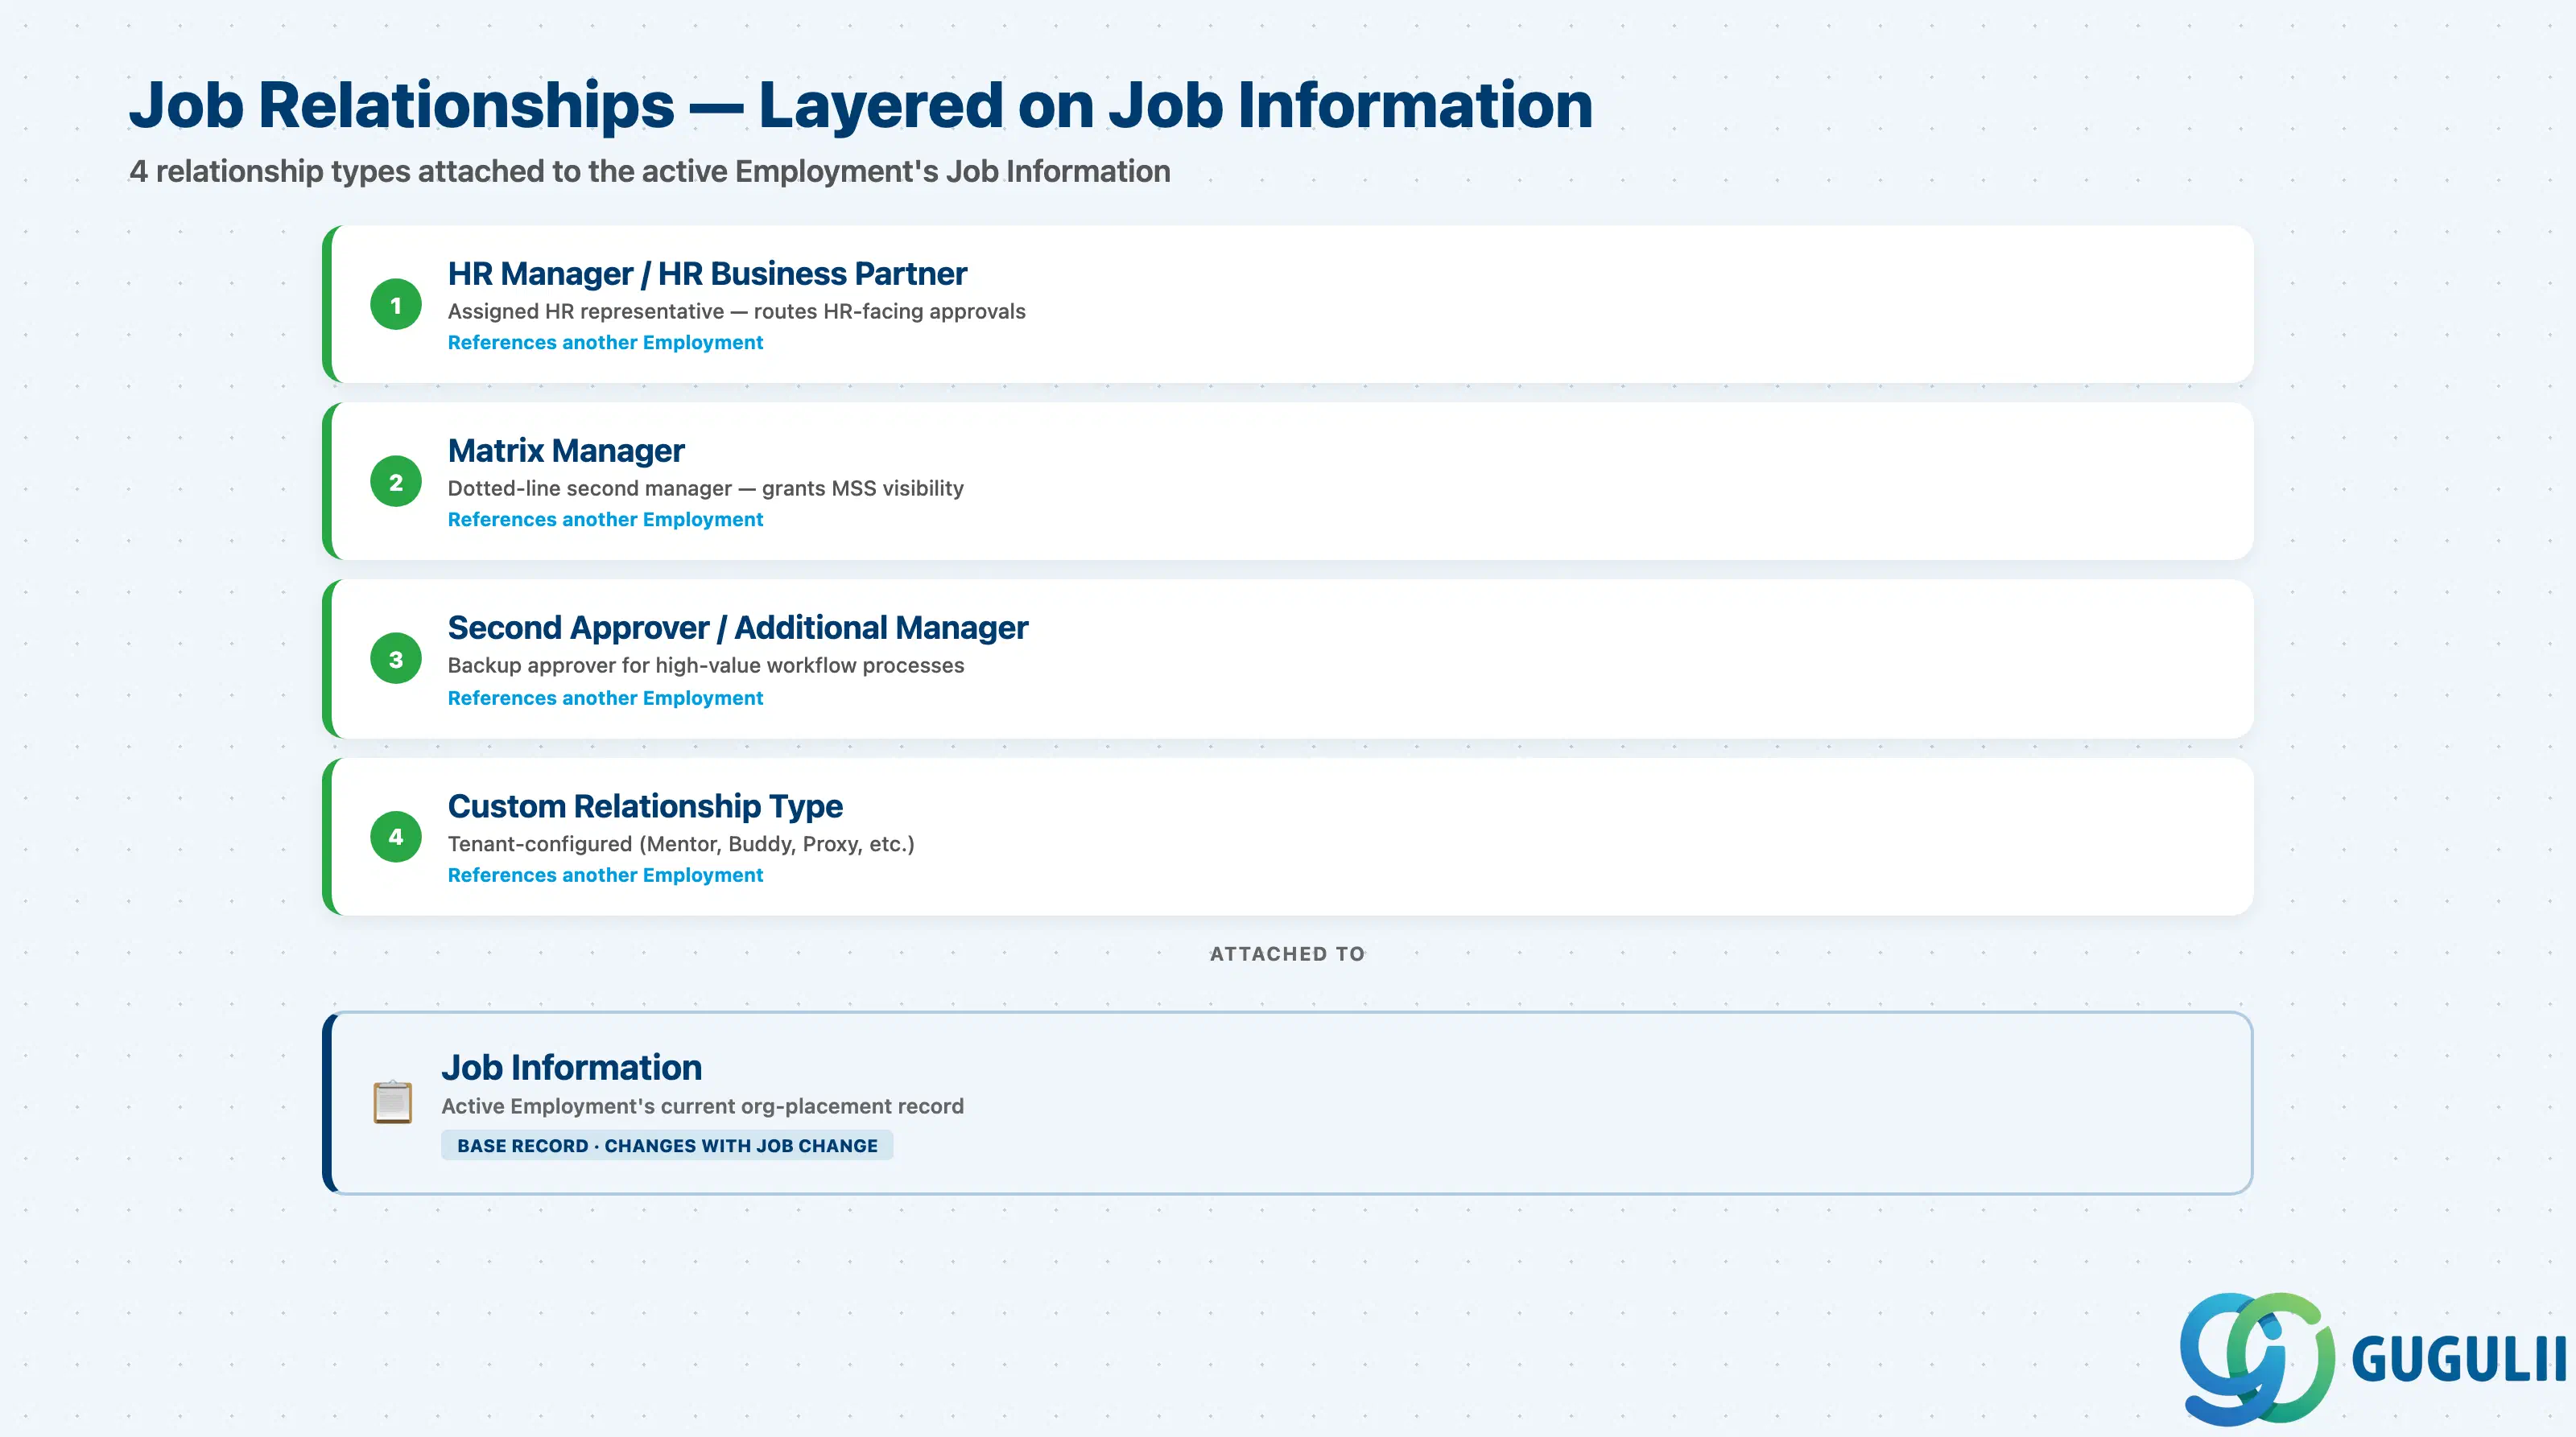Click the green number 4 circle badge

click(396, 837)
